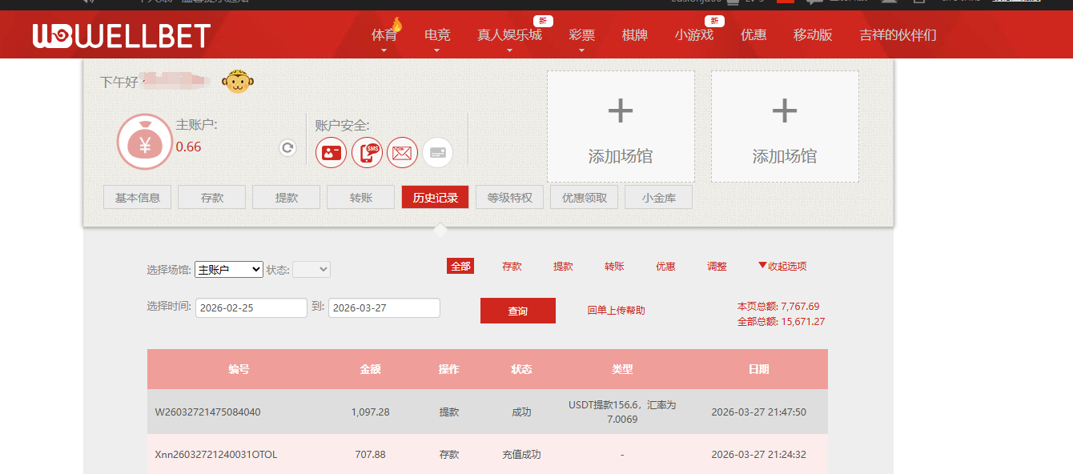
Task: Open the 选择场馆 main account dropdown
Action: coord(229,270)
